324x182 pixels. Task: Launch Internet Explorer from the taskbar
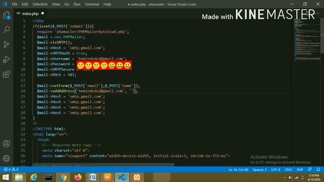coord(34,177)
